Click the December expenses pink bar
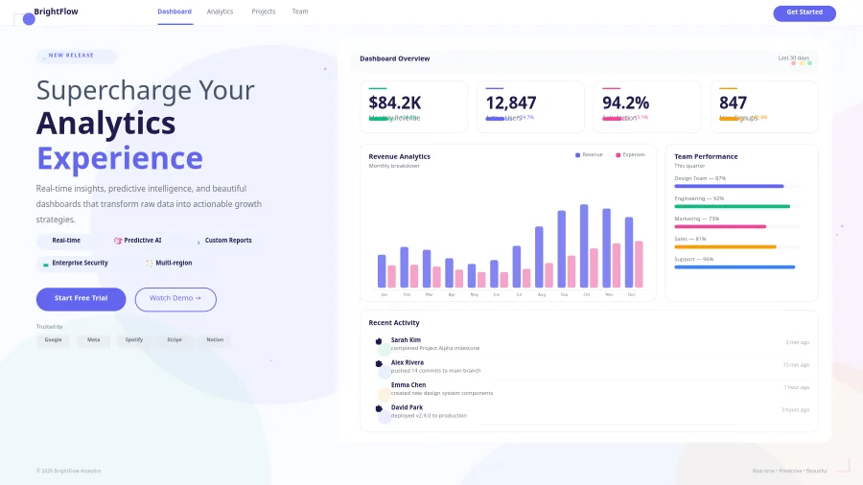The height and width of the screenshot is (485, 863). (639, 265)
